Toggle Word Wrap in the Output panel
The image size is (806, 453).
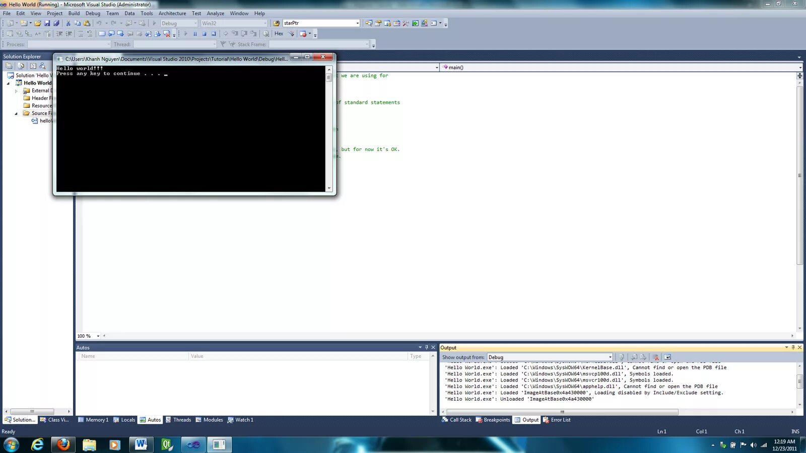[667, 357]
